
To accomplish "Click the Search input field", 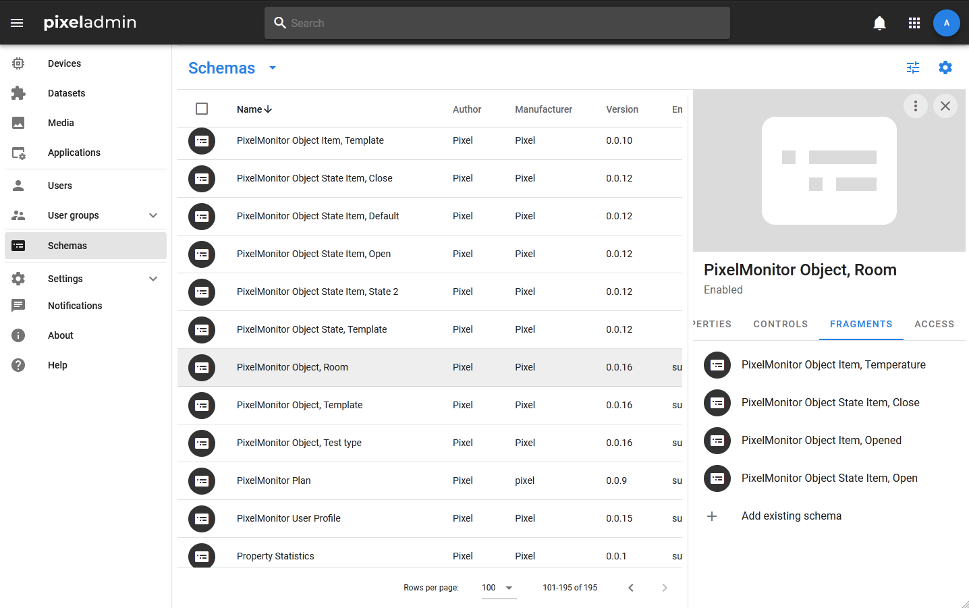I will pos(497,23).
